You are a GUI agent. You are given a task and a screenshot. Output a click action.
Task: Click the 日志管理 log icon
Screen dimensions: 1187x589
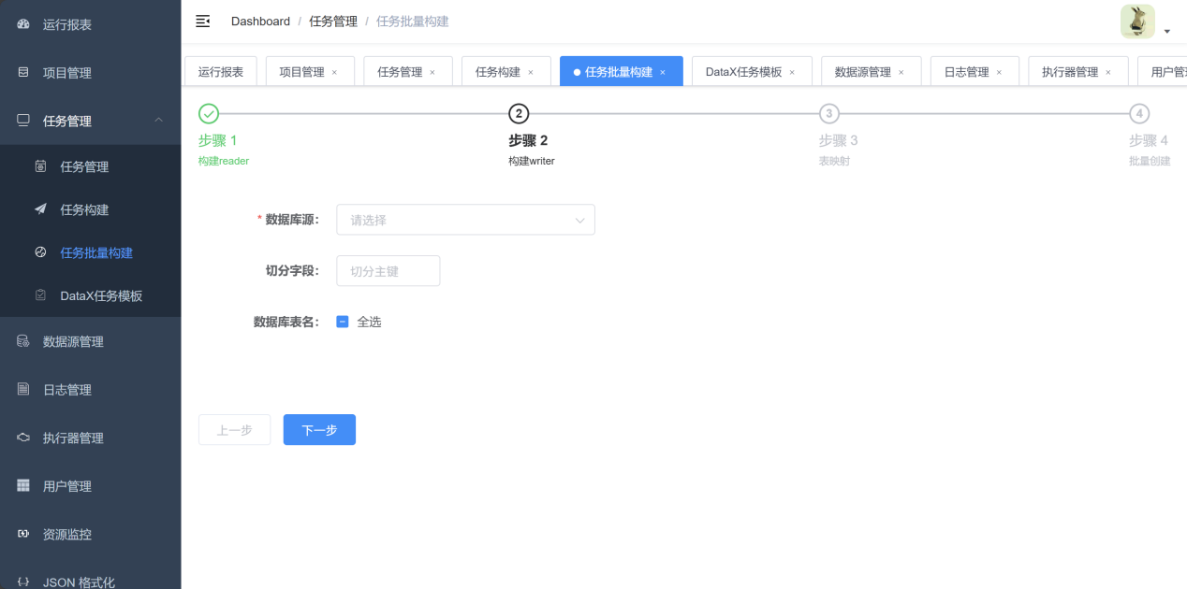pos(23,389)
